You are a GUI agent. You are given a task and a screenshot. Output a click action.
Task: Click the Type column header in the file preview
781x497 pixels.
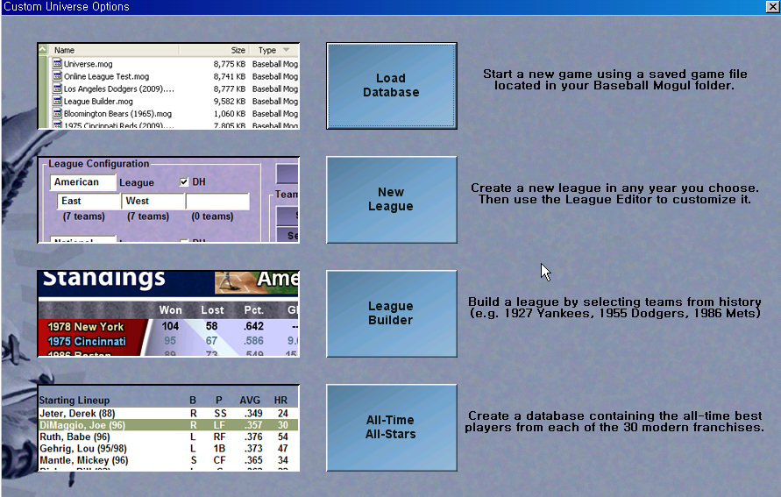[273, 50]
